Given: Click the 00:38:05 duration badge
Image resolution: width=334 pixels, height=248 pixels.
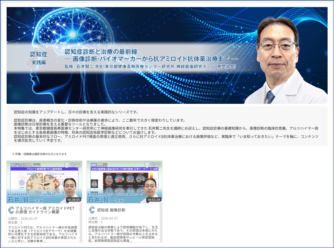Looking at the screenshot, I should tap(73, 200).
